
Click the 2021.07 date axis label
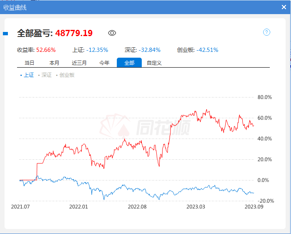[20, 207]
